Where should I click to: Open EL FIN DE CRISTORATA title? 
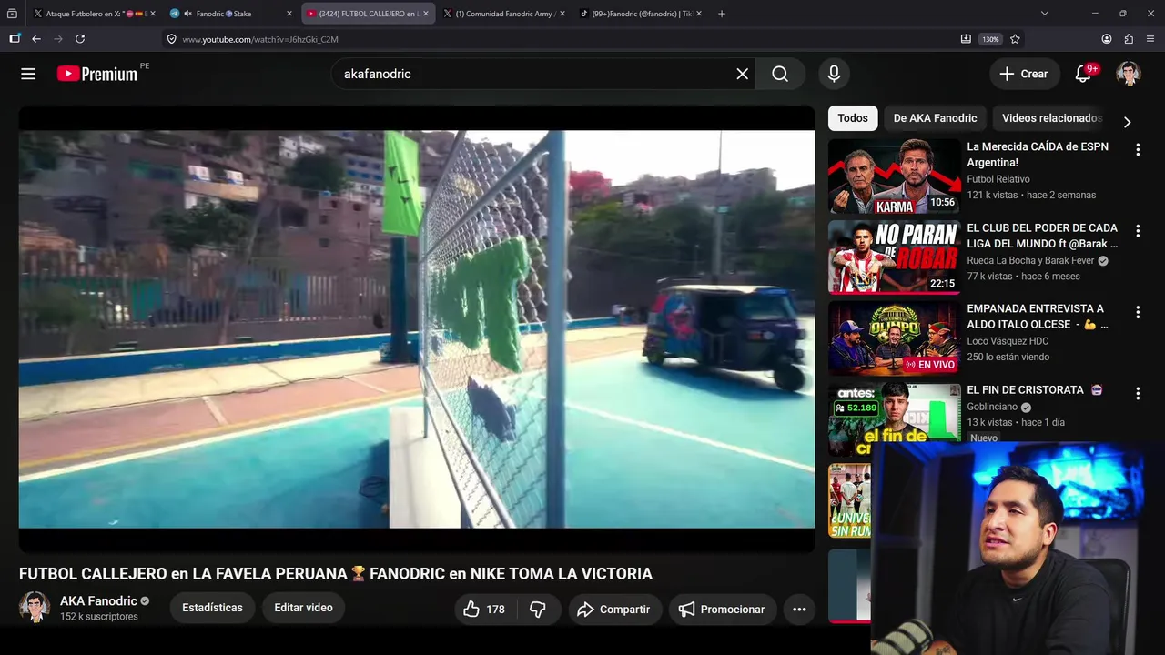click(1034, 389)
